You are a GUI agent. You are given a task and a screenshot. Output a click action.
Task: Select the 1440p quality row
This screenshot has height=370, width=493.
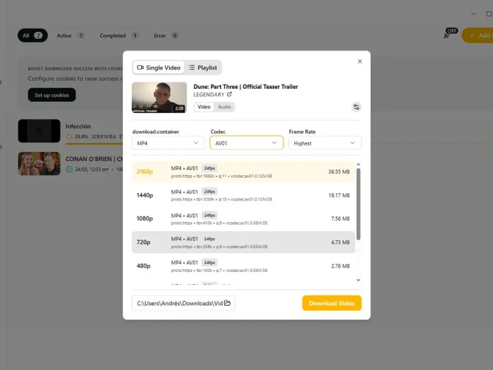click(243, 195)
